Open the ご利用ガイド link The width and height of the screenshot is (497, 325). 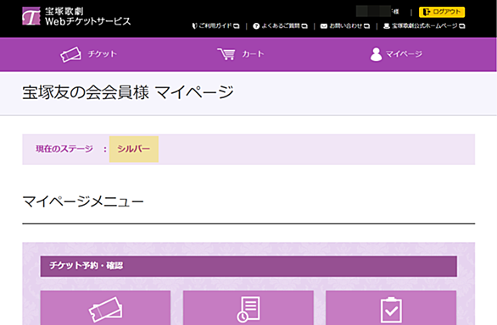pyautogui.click(x=215, y=26)
